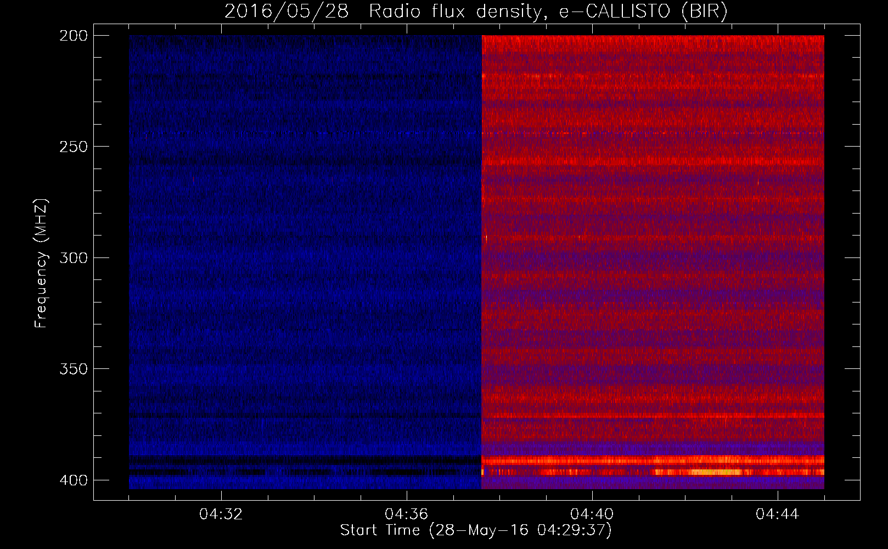Screen dimensions: 888x549
Task: Click the 250 frequency tick label
Action: (74, 147)
